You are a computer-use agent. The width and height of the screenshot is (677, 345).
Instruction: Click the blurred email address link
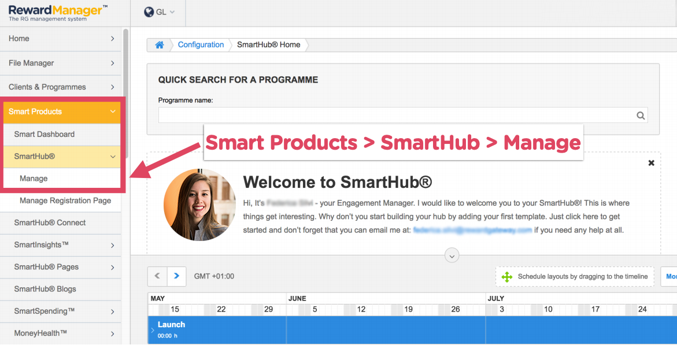click(x=472, y=230)
